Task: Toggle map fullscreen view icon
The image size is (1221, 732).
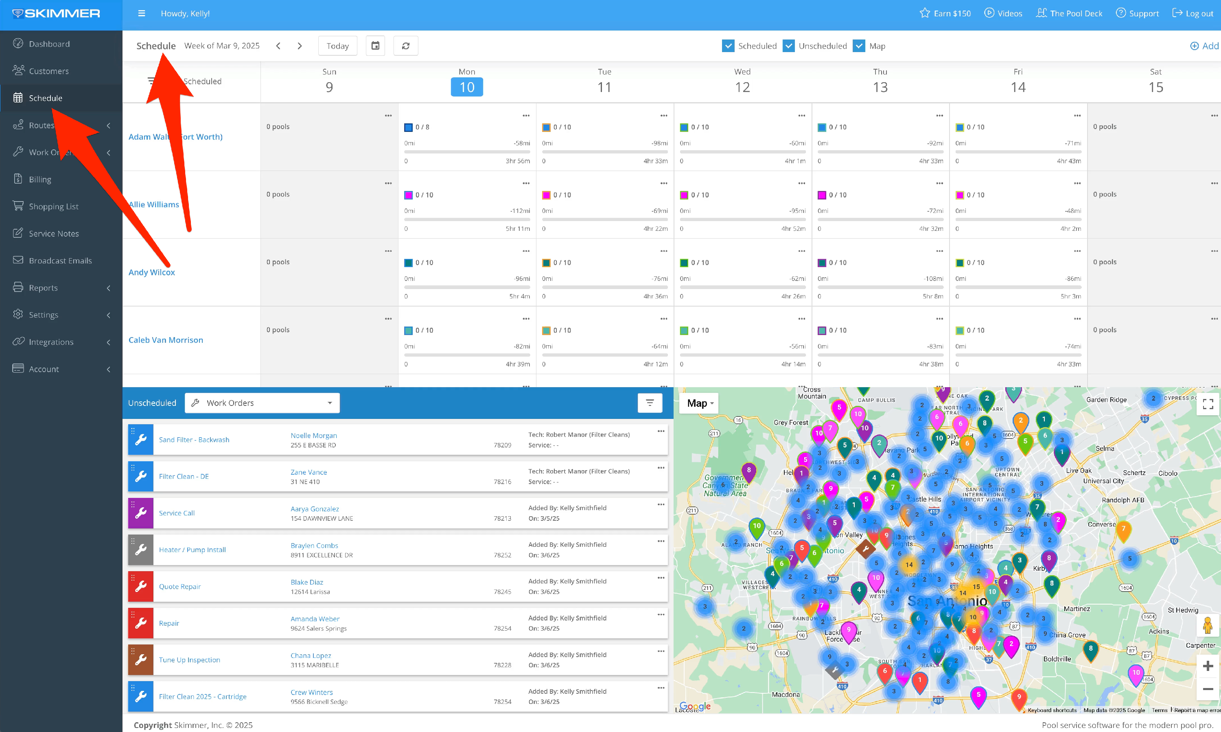Action: click(1208, 404)
